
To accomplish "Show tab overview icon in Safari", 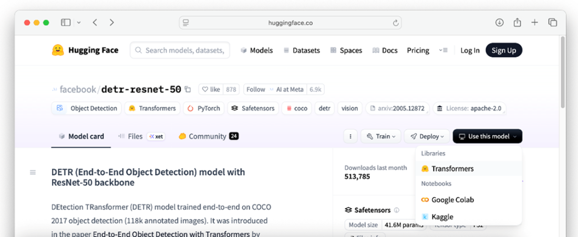I will point(552,23).
